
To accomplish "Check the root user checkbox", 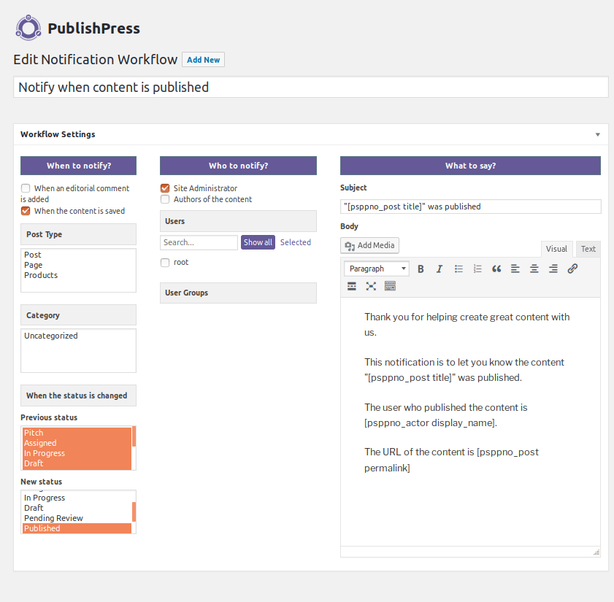I will click(165, 263).
